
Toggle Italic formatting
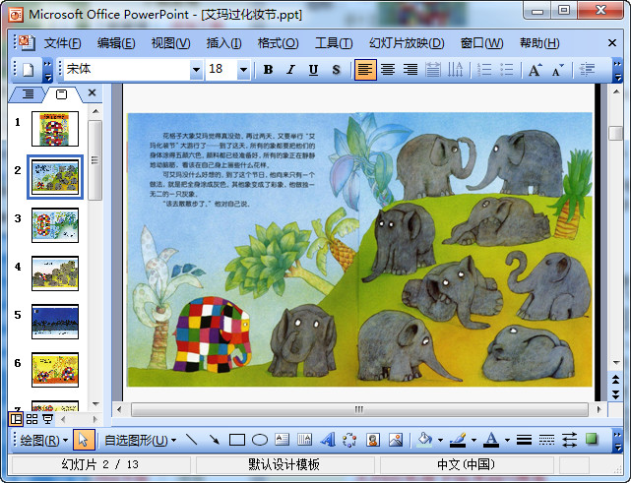(290, 70)
